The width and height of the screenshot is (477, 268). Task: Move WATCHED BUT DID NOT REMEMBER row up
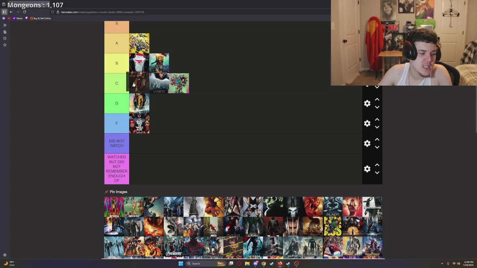377,165
